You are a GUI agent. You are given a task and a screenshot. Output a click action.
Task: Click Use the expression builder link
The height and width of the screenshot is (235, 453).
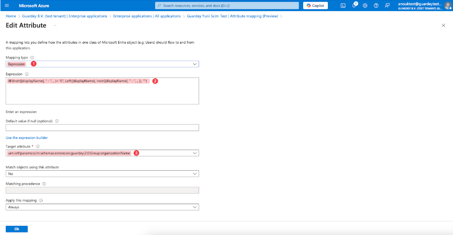point(26,138)
